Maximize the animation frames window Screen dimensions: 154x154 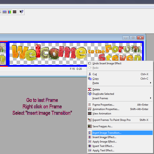tap(133, 38)
